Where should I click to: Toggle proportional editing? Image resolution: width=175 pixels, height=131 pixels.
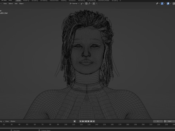pos(94,4)
